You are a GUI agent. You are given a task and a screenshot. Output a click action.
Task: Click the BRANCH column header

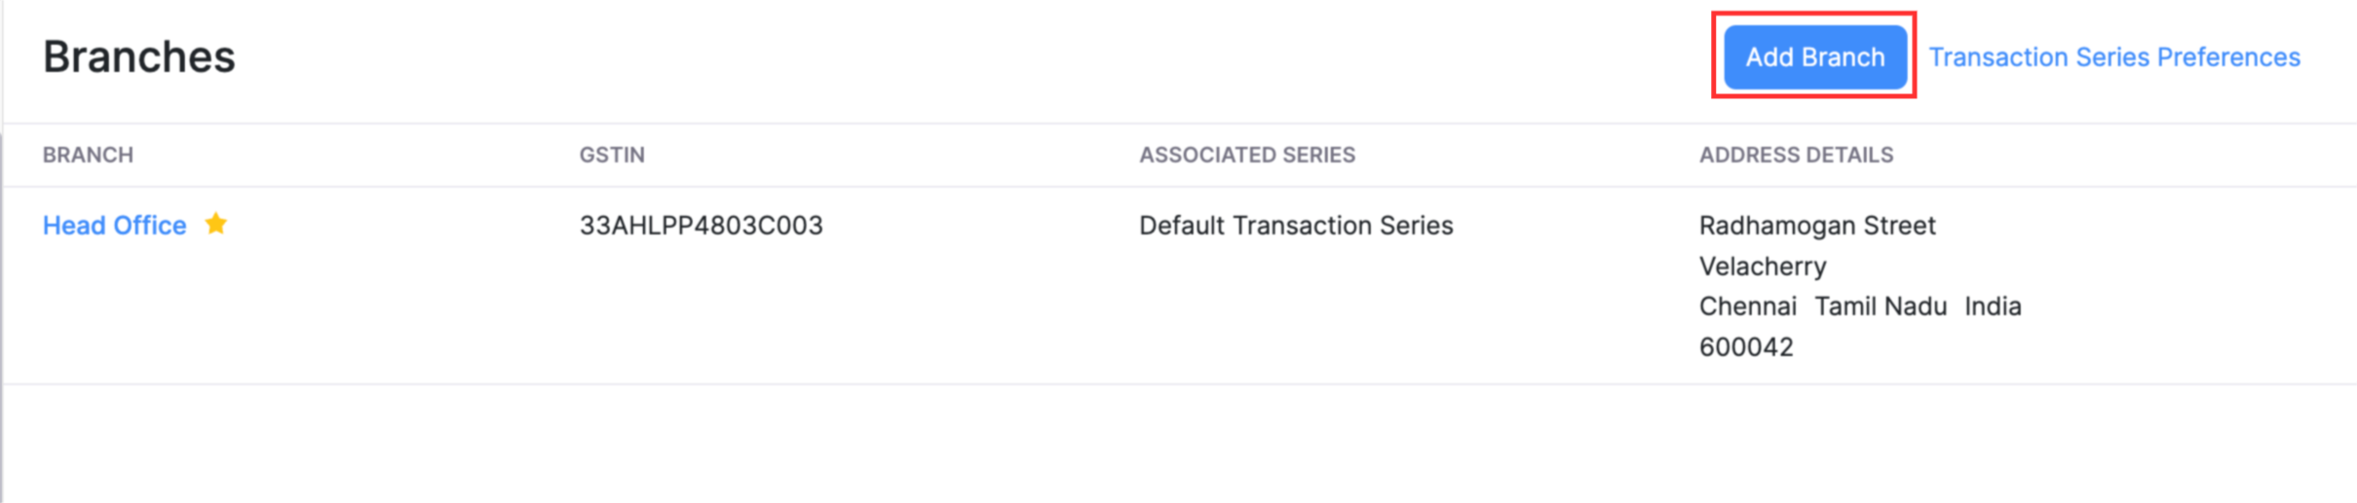tap(88, 155)
